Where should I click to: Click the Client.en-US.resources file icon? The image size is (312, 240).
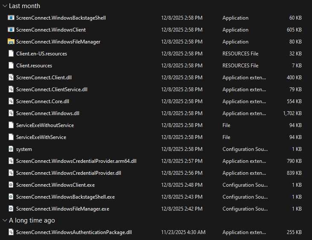pyautogui.click(x=11, y=54)
